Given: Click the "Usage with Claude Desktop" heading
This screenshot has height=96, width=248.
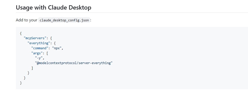Looking at the screenshot, I should [53, 8].
